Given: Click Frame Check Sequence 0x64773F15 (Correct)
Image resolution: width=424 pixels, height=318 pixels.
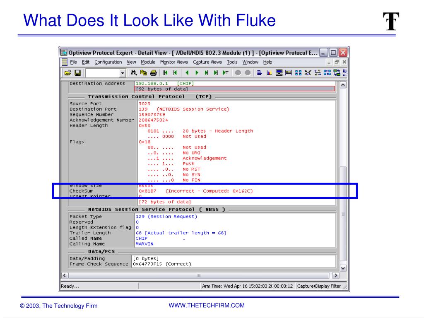Looking at the screenshot, I should (x=162, y=264).
